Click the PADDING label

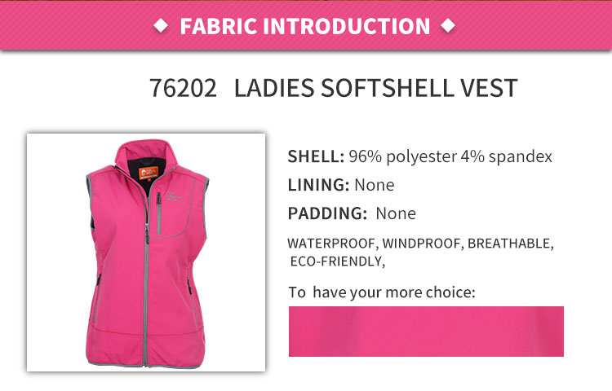click(x=327, y=214)
